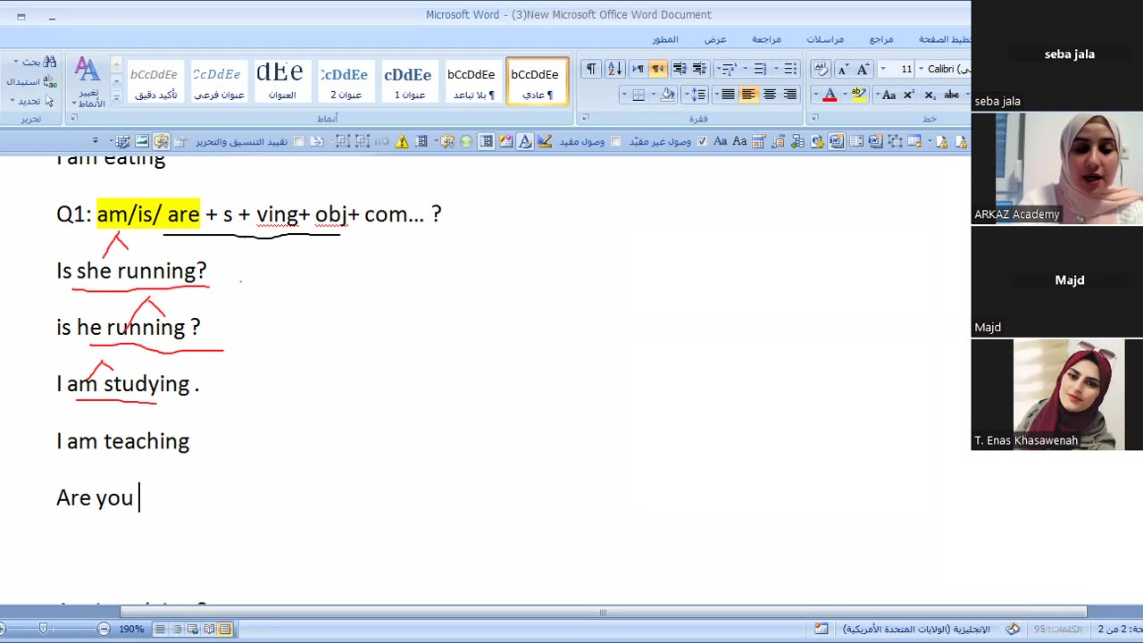Toggle the وصول غير مقيّد checked checkbox
The height and width of the screenshot is (643, 1143).
[702, 141]
